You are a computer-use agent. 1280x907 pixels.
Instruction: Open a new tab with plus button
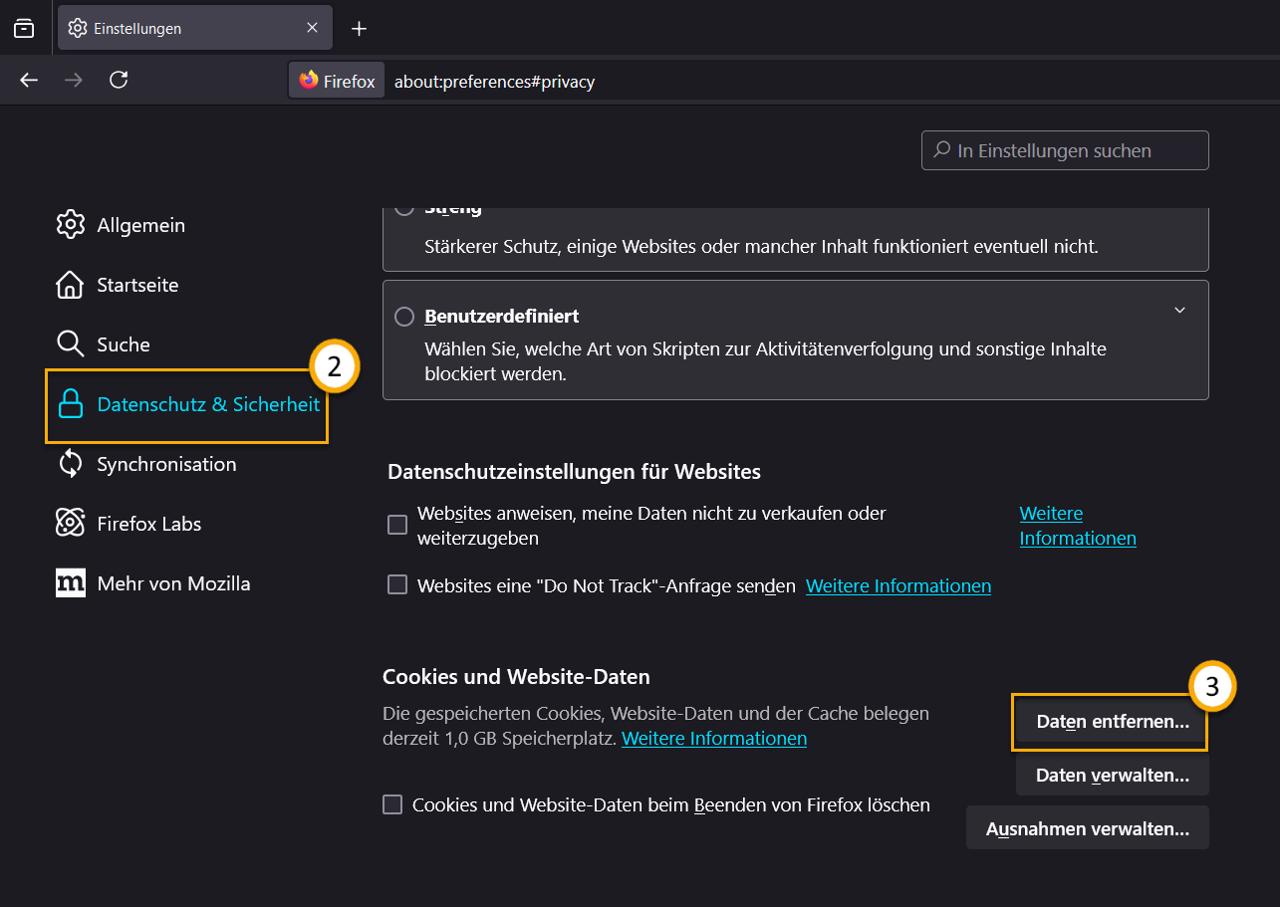[x=360, y=29]
